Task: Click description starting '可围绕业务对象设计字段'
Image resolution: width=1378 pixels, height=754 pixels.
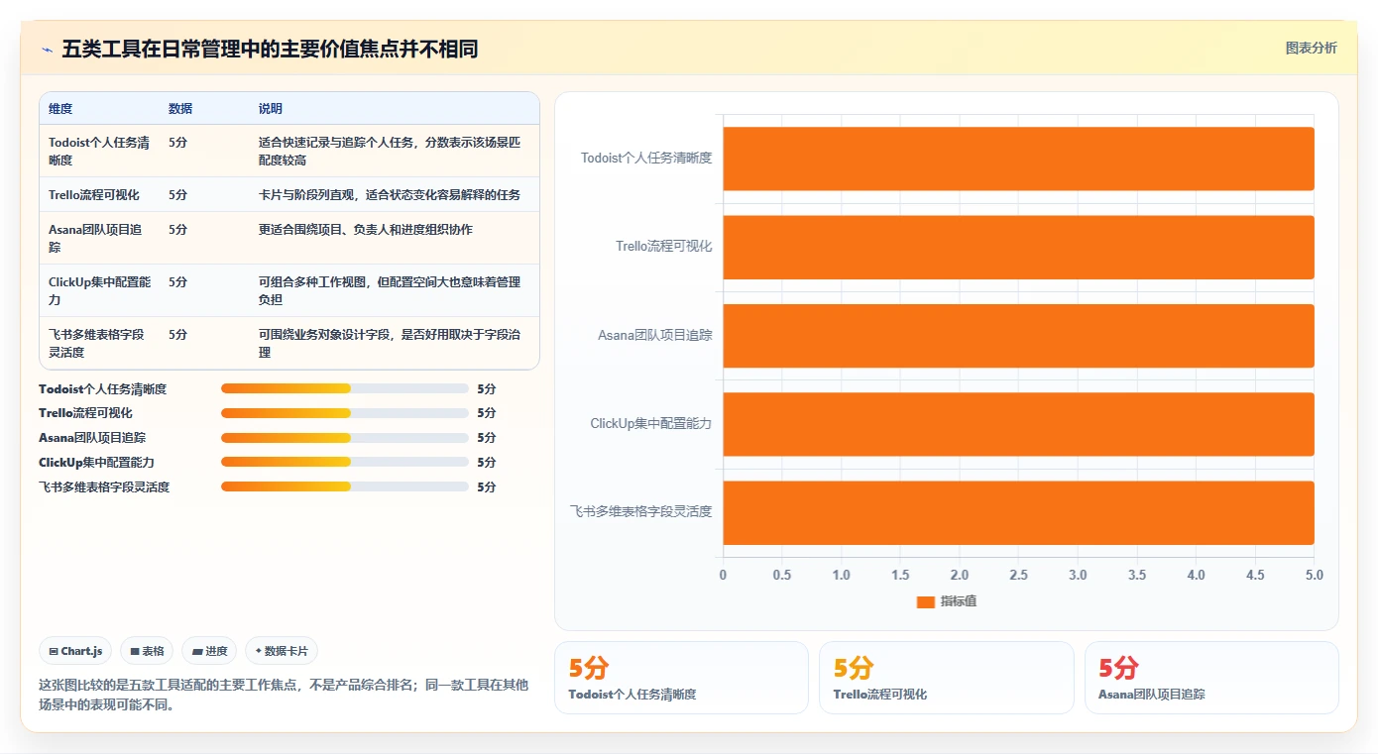Action: tap(390, 344)
